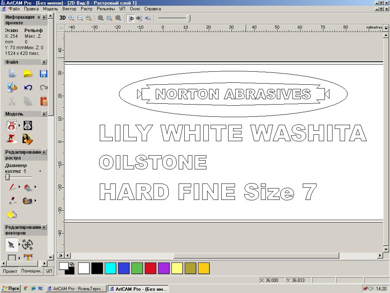Click the zoom out magnifier icon

tap(80, 18)
